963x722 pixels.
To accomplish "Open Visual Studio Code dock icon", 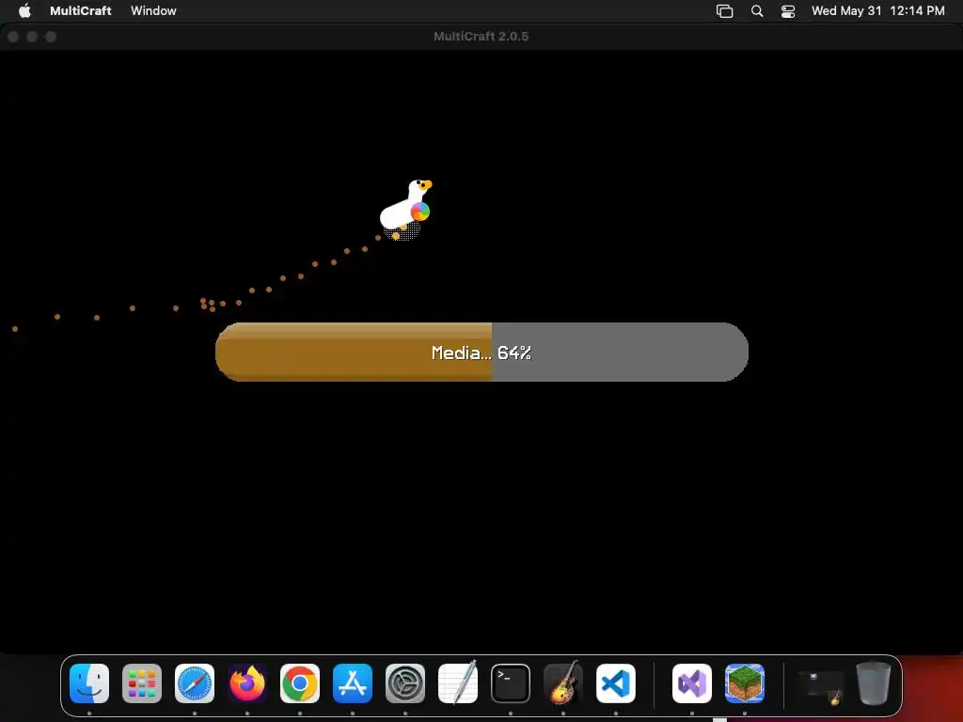I will pos(616,683).
